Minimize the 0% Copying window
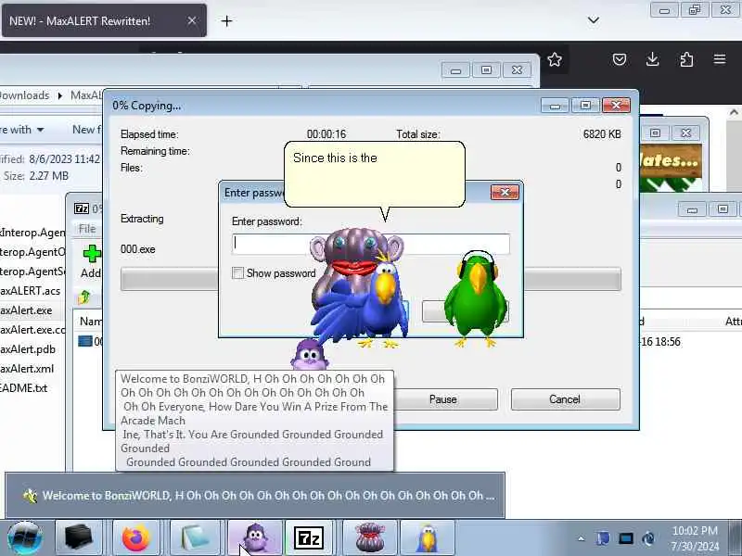Image resolution: width=742 pixels, height=556 pixels. tap(555, 106)
